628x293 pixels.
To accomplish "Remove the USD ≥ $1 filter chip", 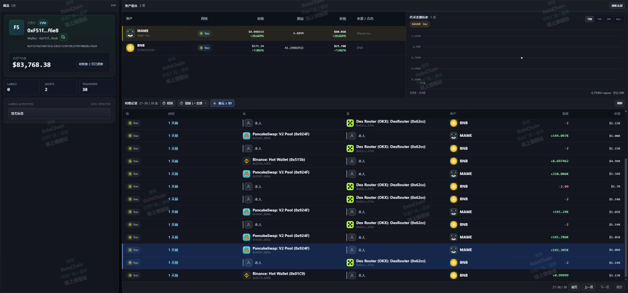I will [x=222, y=103].
